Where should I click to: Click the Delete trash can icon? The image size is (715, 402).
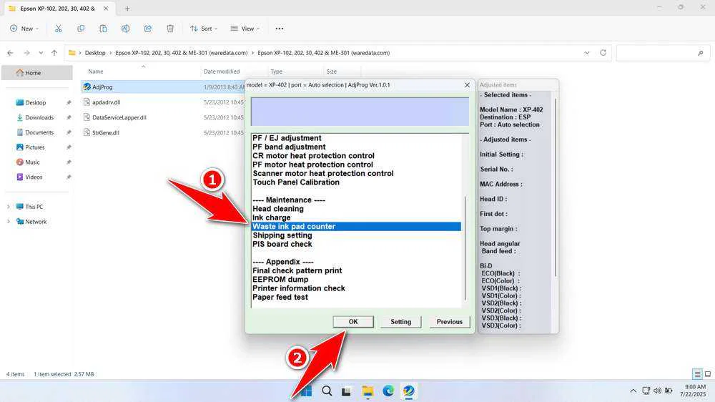(x=170, y=29)
